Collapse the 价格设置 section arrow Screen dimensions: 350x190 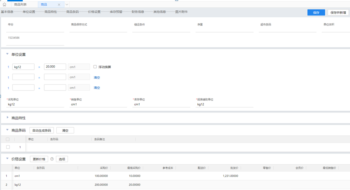[x=7, y=159]
